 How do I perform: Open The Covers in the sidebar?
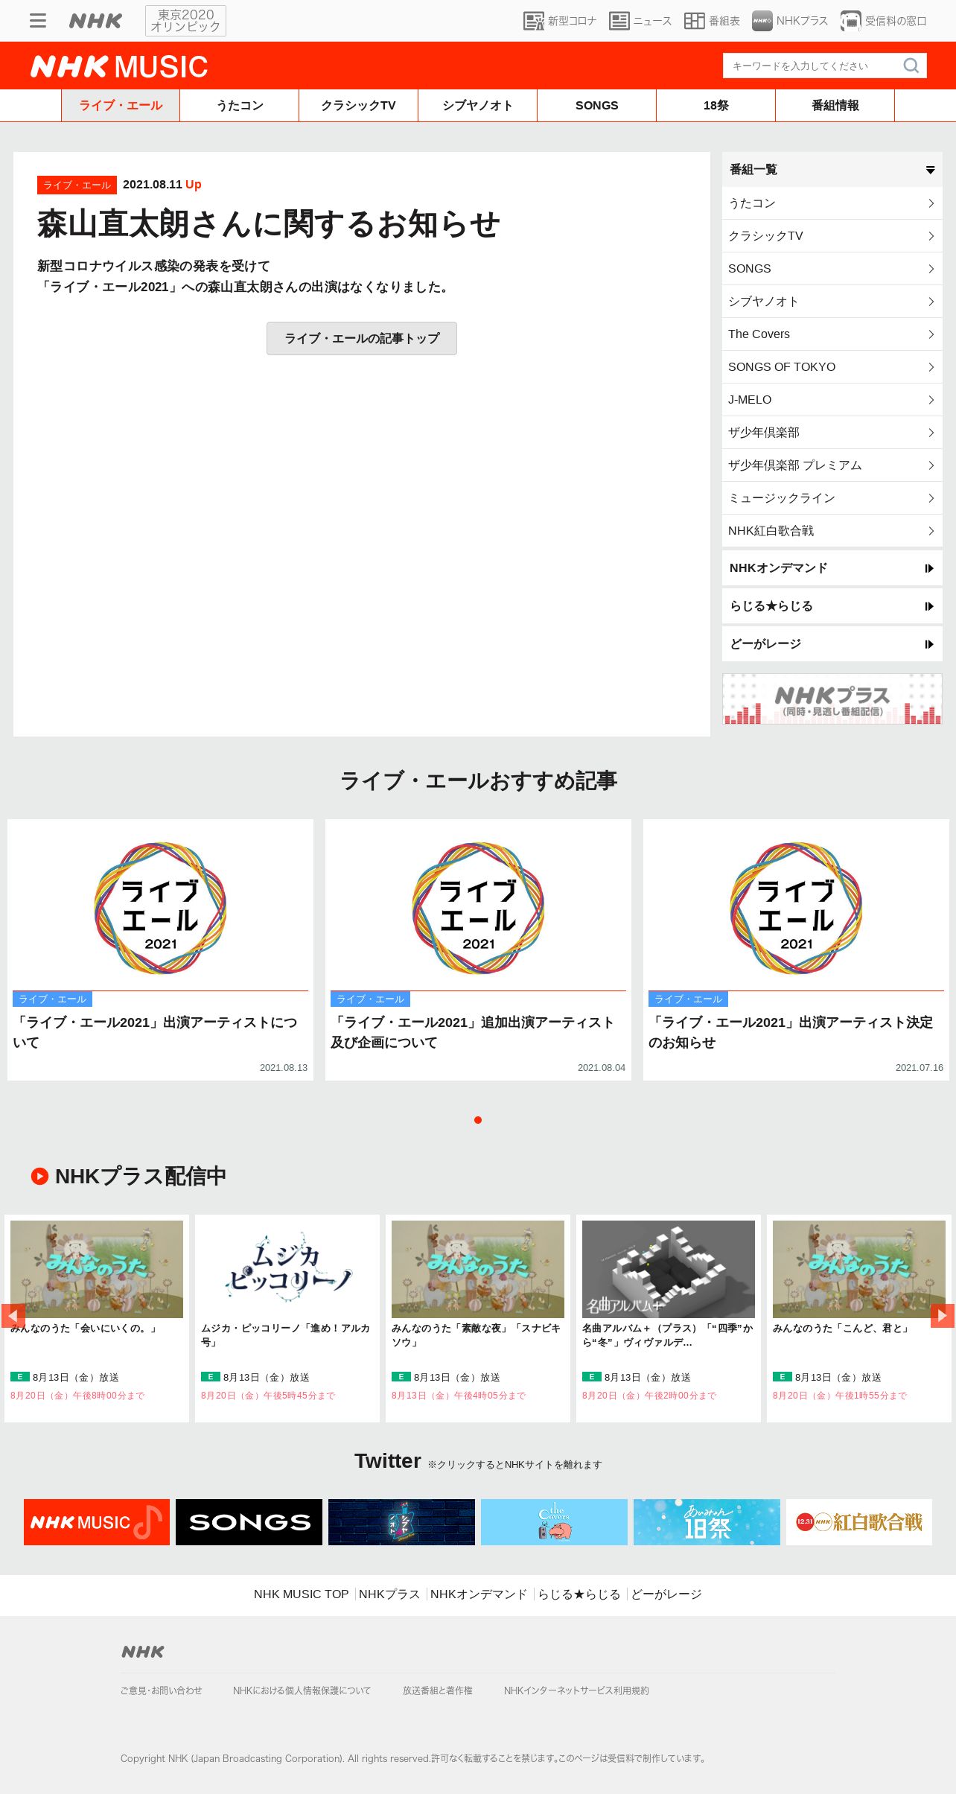pyautogui.click(x=832, y=334)
